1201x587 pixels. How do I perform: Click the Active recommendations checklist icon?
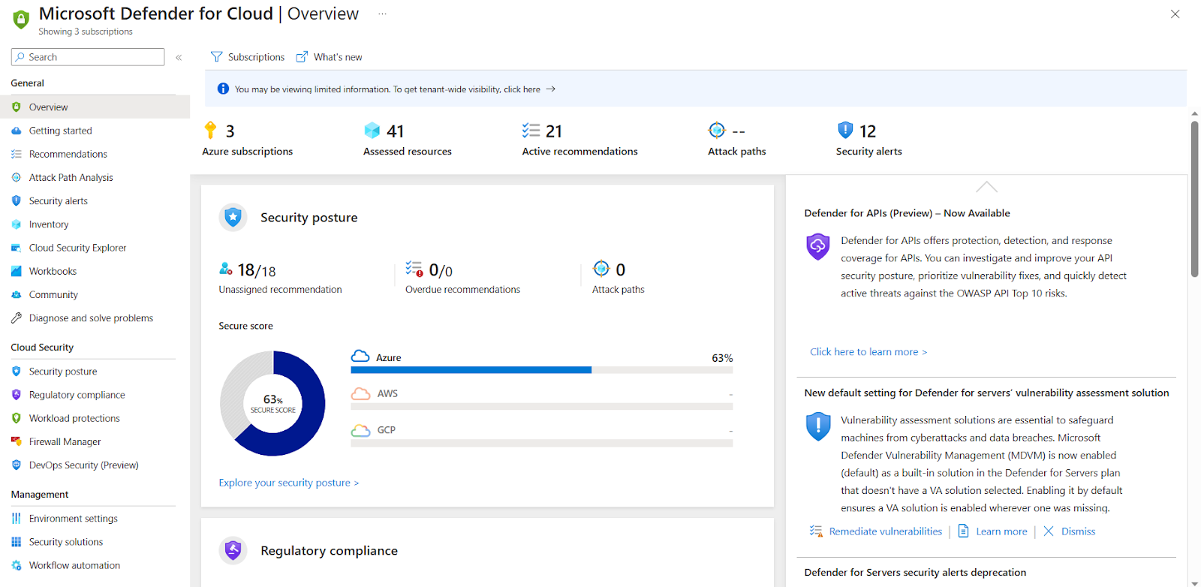tap(531, 131)
